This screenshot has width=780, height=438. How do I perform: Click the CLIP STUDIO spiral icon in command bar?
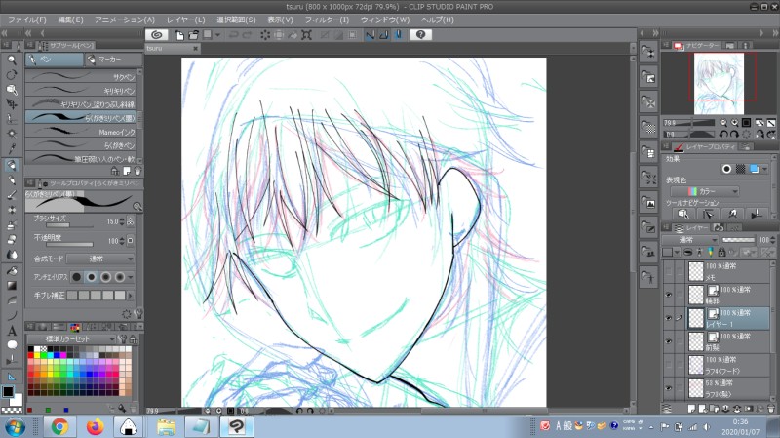click(x=156, y=34)
